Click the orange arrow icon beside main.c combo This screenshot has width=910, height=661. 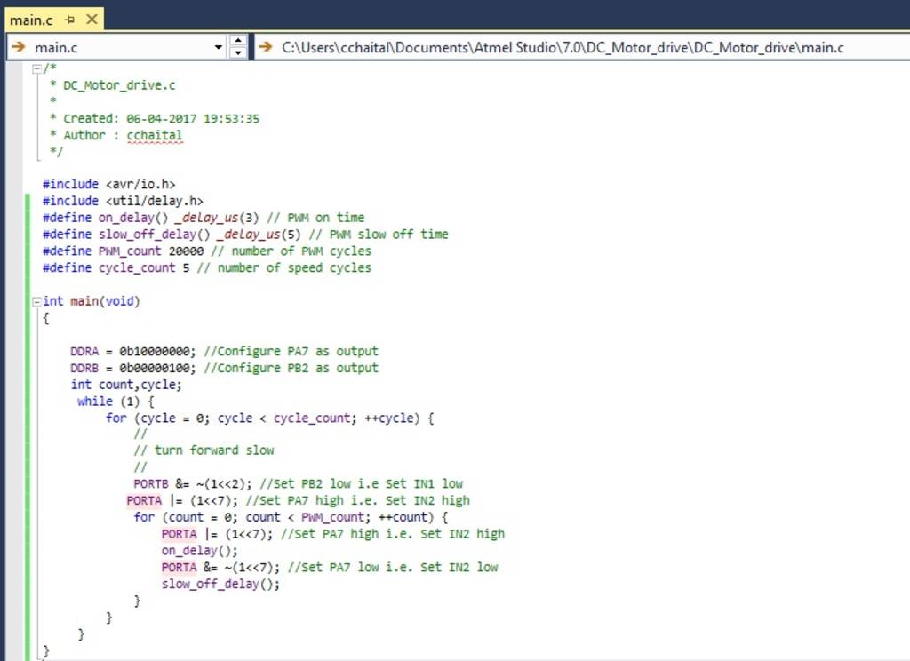(18, 46)
